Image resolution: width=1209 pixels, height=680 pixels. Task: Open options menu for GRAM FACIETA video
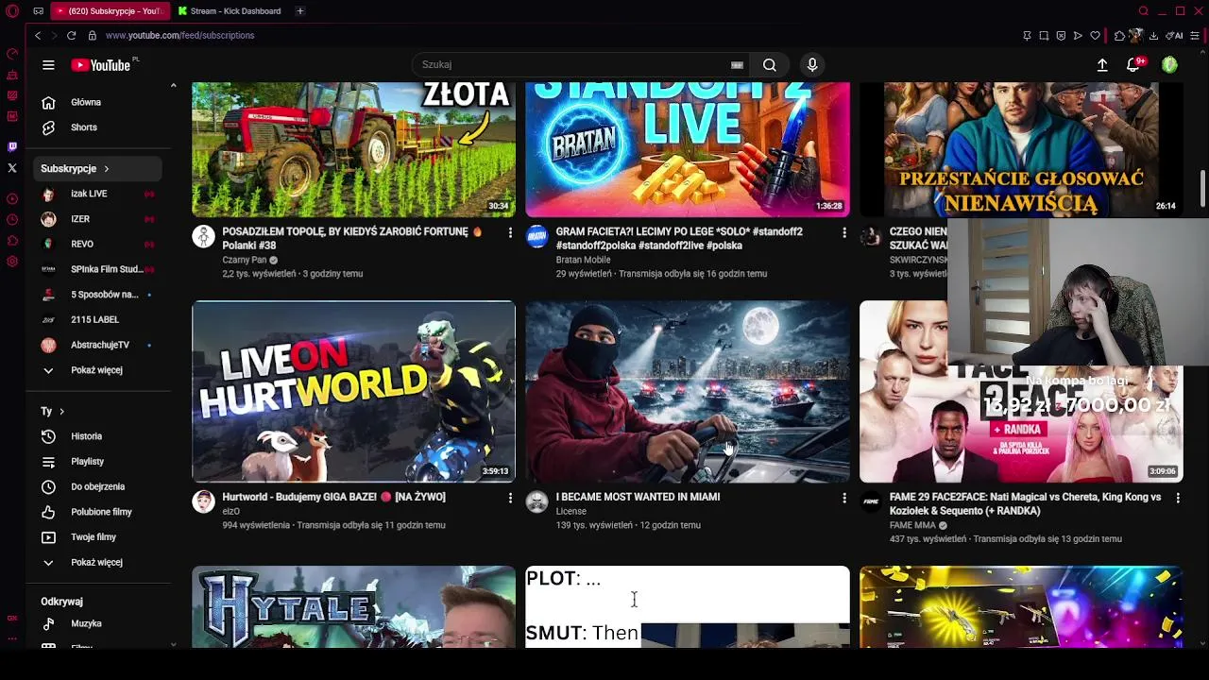point(844,232)
